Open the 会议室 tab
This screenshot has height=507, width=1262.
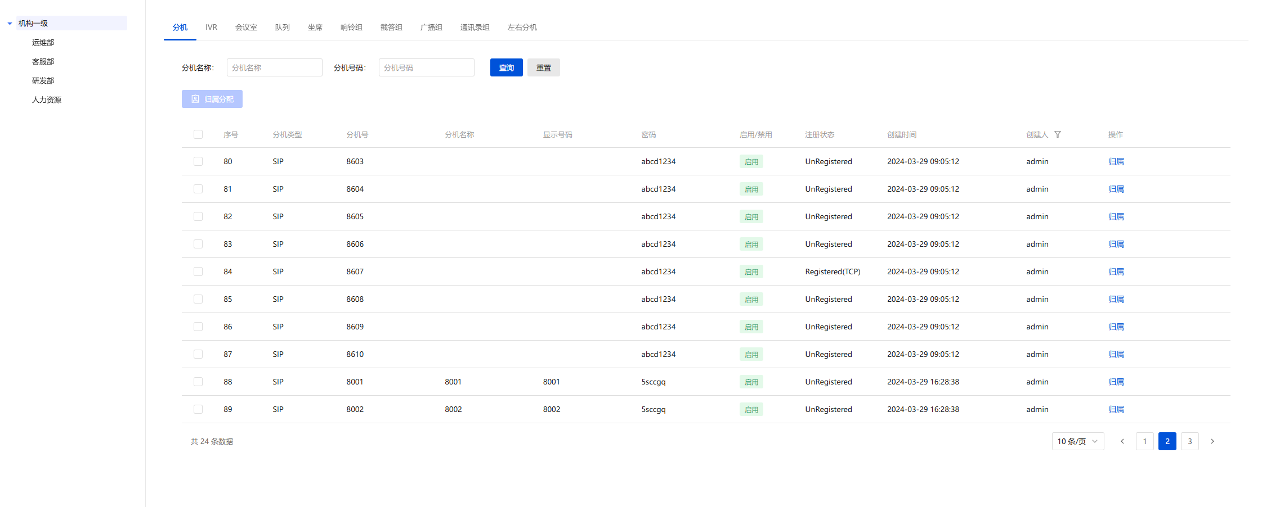click(x=246, y=27)
